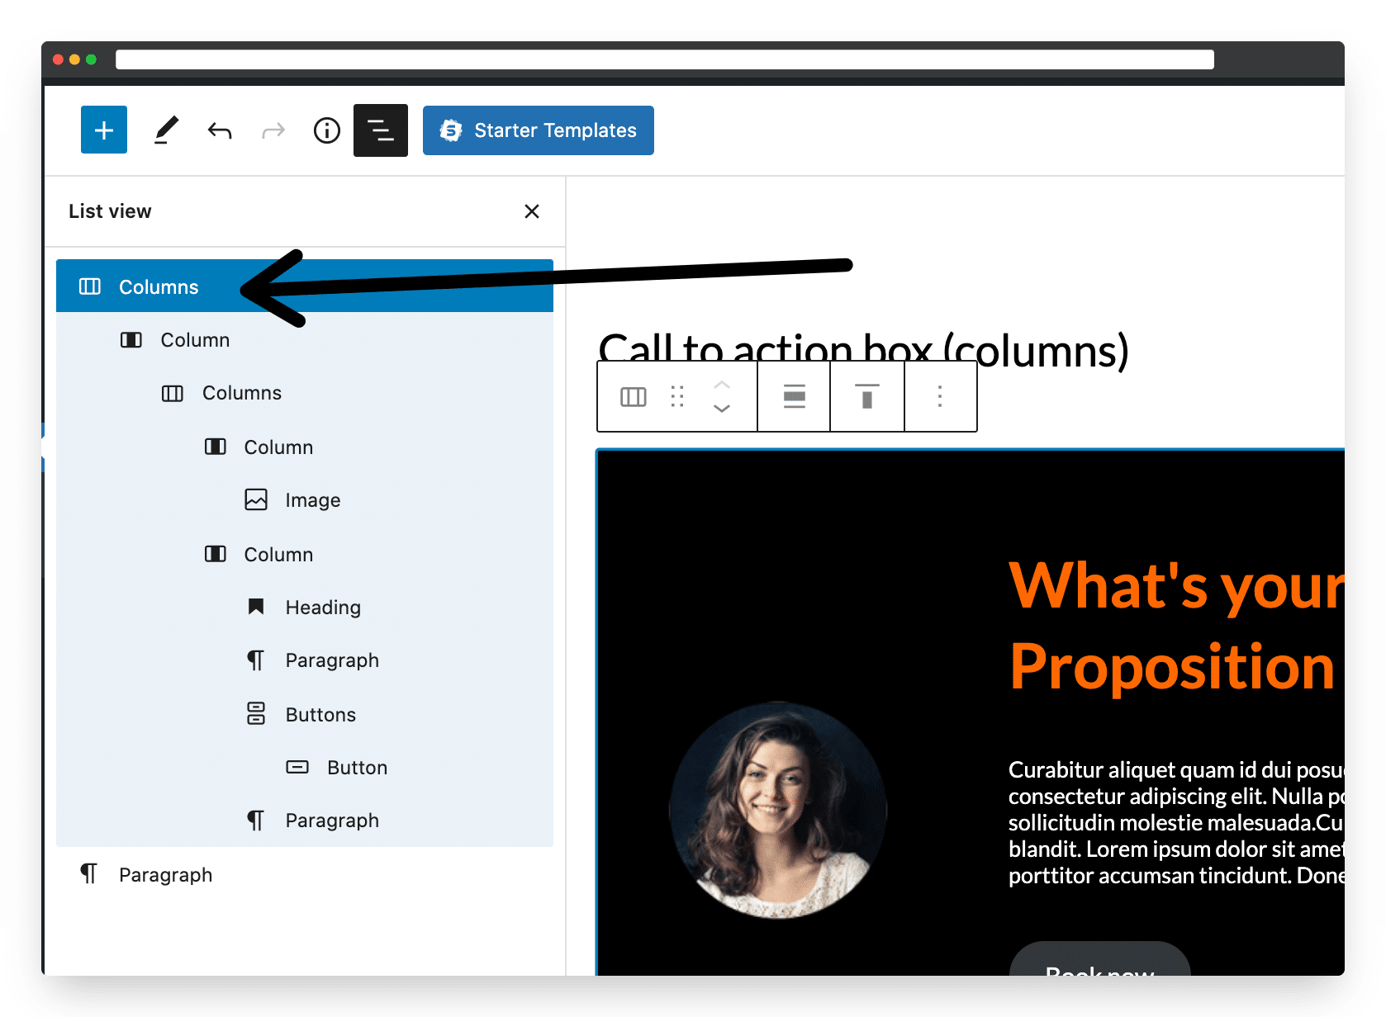Open the block alignment option
The height and width of the screenshot is (1017, 1386).
click(x=795, y=397)
